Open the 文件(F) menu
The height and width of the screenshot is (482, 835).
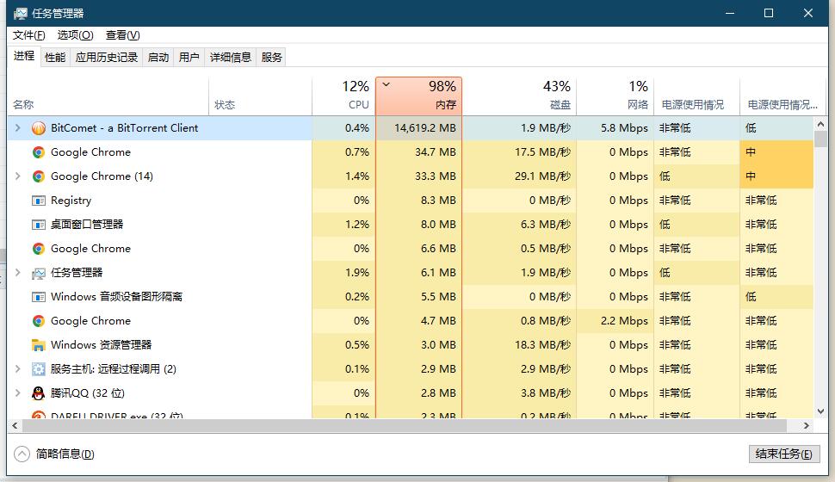(28, 35)
